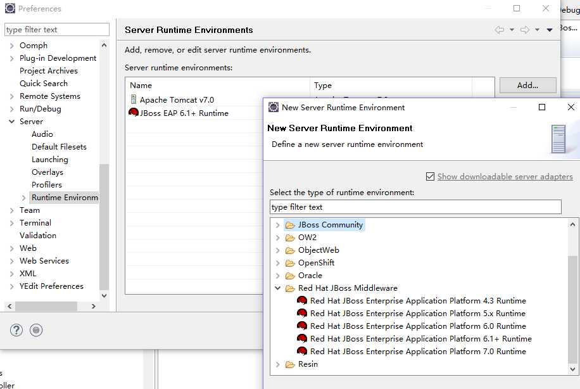Viewport: 580px width, 389px height.
Task: Click the Show downloadable server adapters link
Action: (505, 177)
